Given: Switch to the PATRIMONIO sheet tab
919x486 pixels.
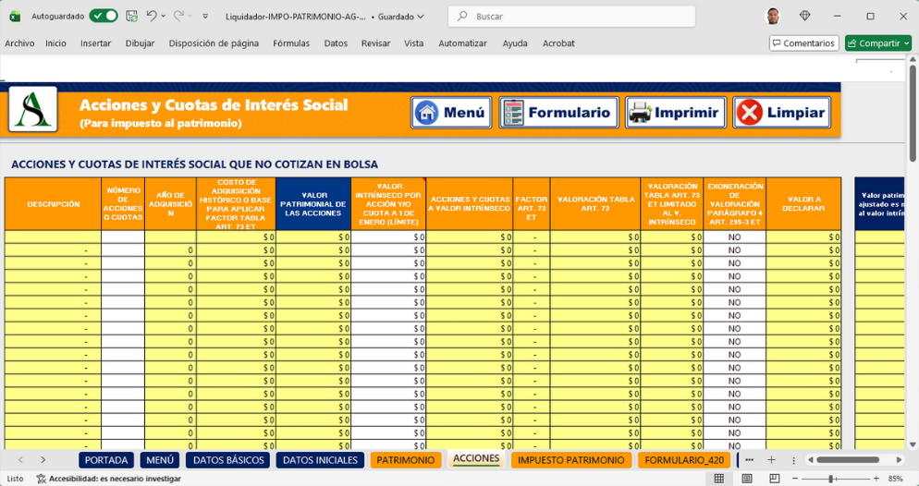Looking at the screenshot, I should point(406,460).
